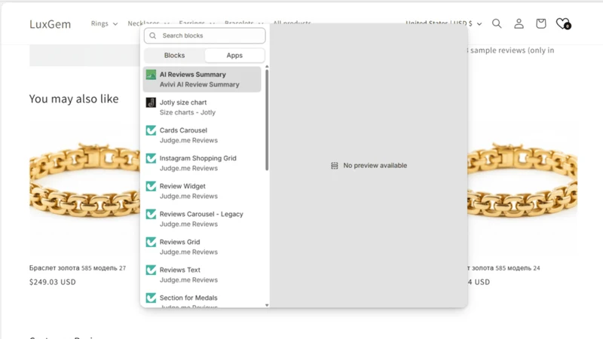This screenshot has height=339, width=603.
Task: Click the Judge.me icon beside Reviews Carousel - Legacy
Action: click(x=152, y=214)
